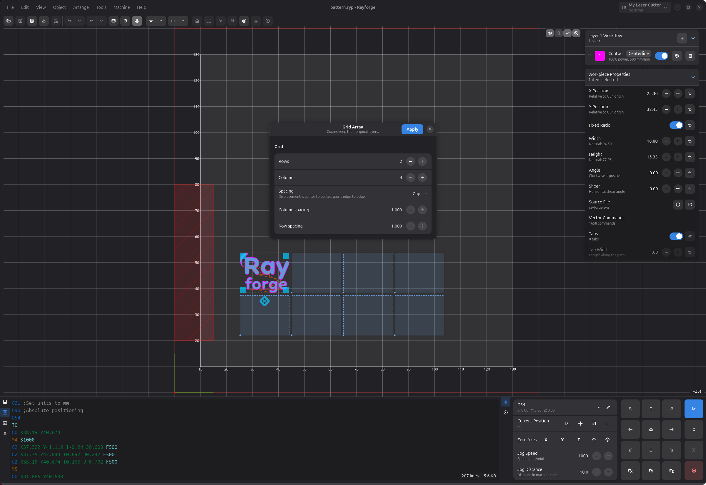Toggle the Contour step enabled switch
This screenshot has height=485, width=706.
(661, 56)
